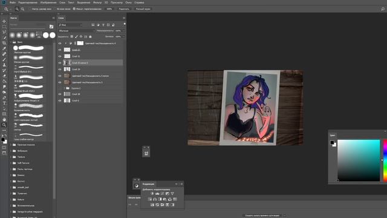
Task: Enable Настр. размер окон checkbox
Action: [x=30, y=9]
